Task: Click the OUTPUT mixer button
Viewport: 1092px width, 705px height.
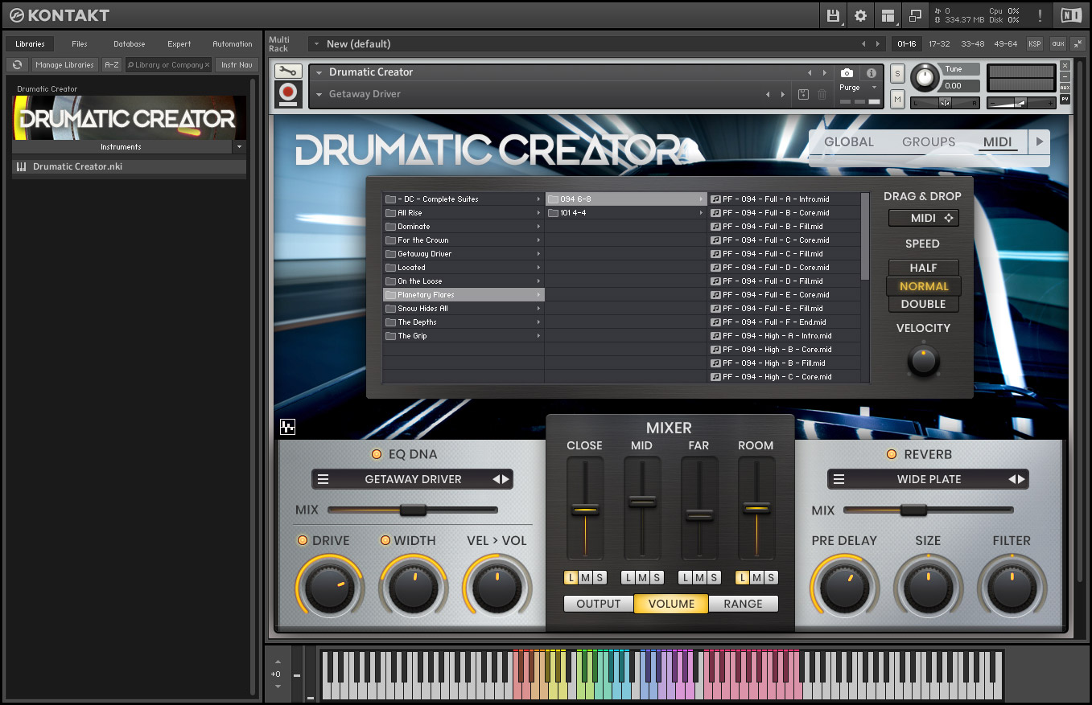Action: click(x=599, y=604)
